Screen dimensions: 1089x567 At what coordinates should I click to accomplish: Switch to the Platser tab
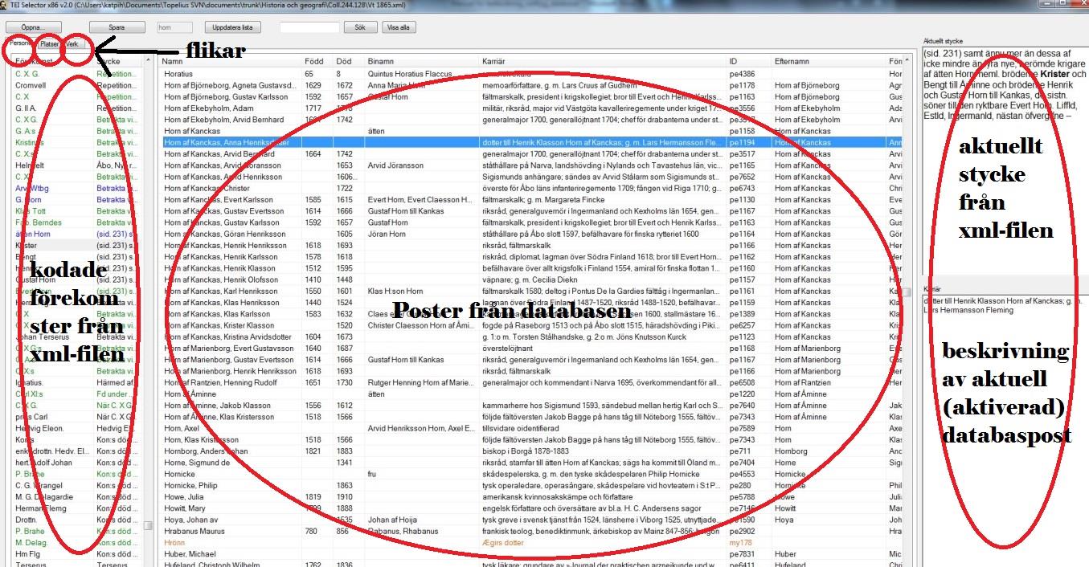(x=50, y=45)
